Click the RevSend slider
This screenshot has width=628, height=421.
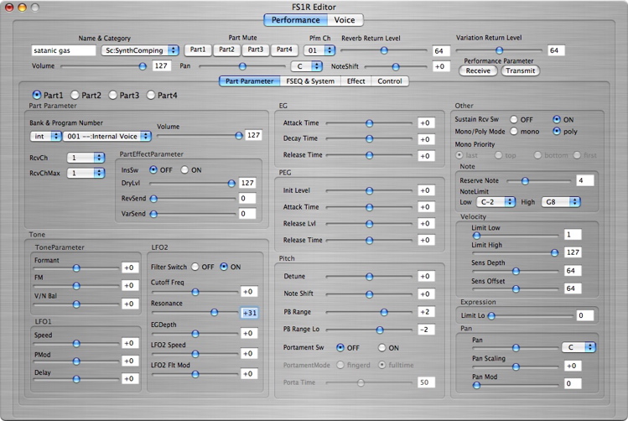point(192,198)
